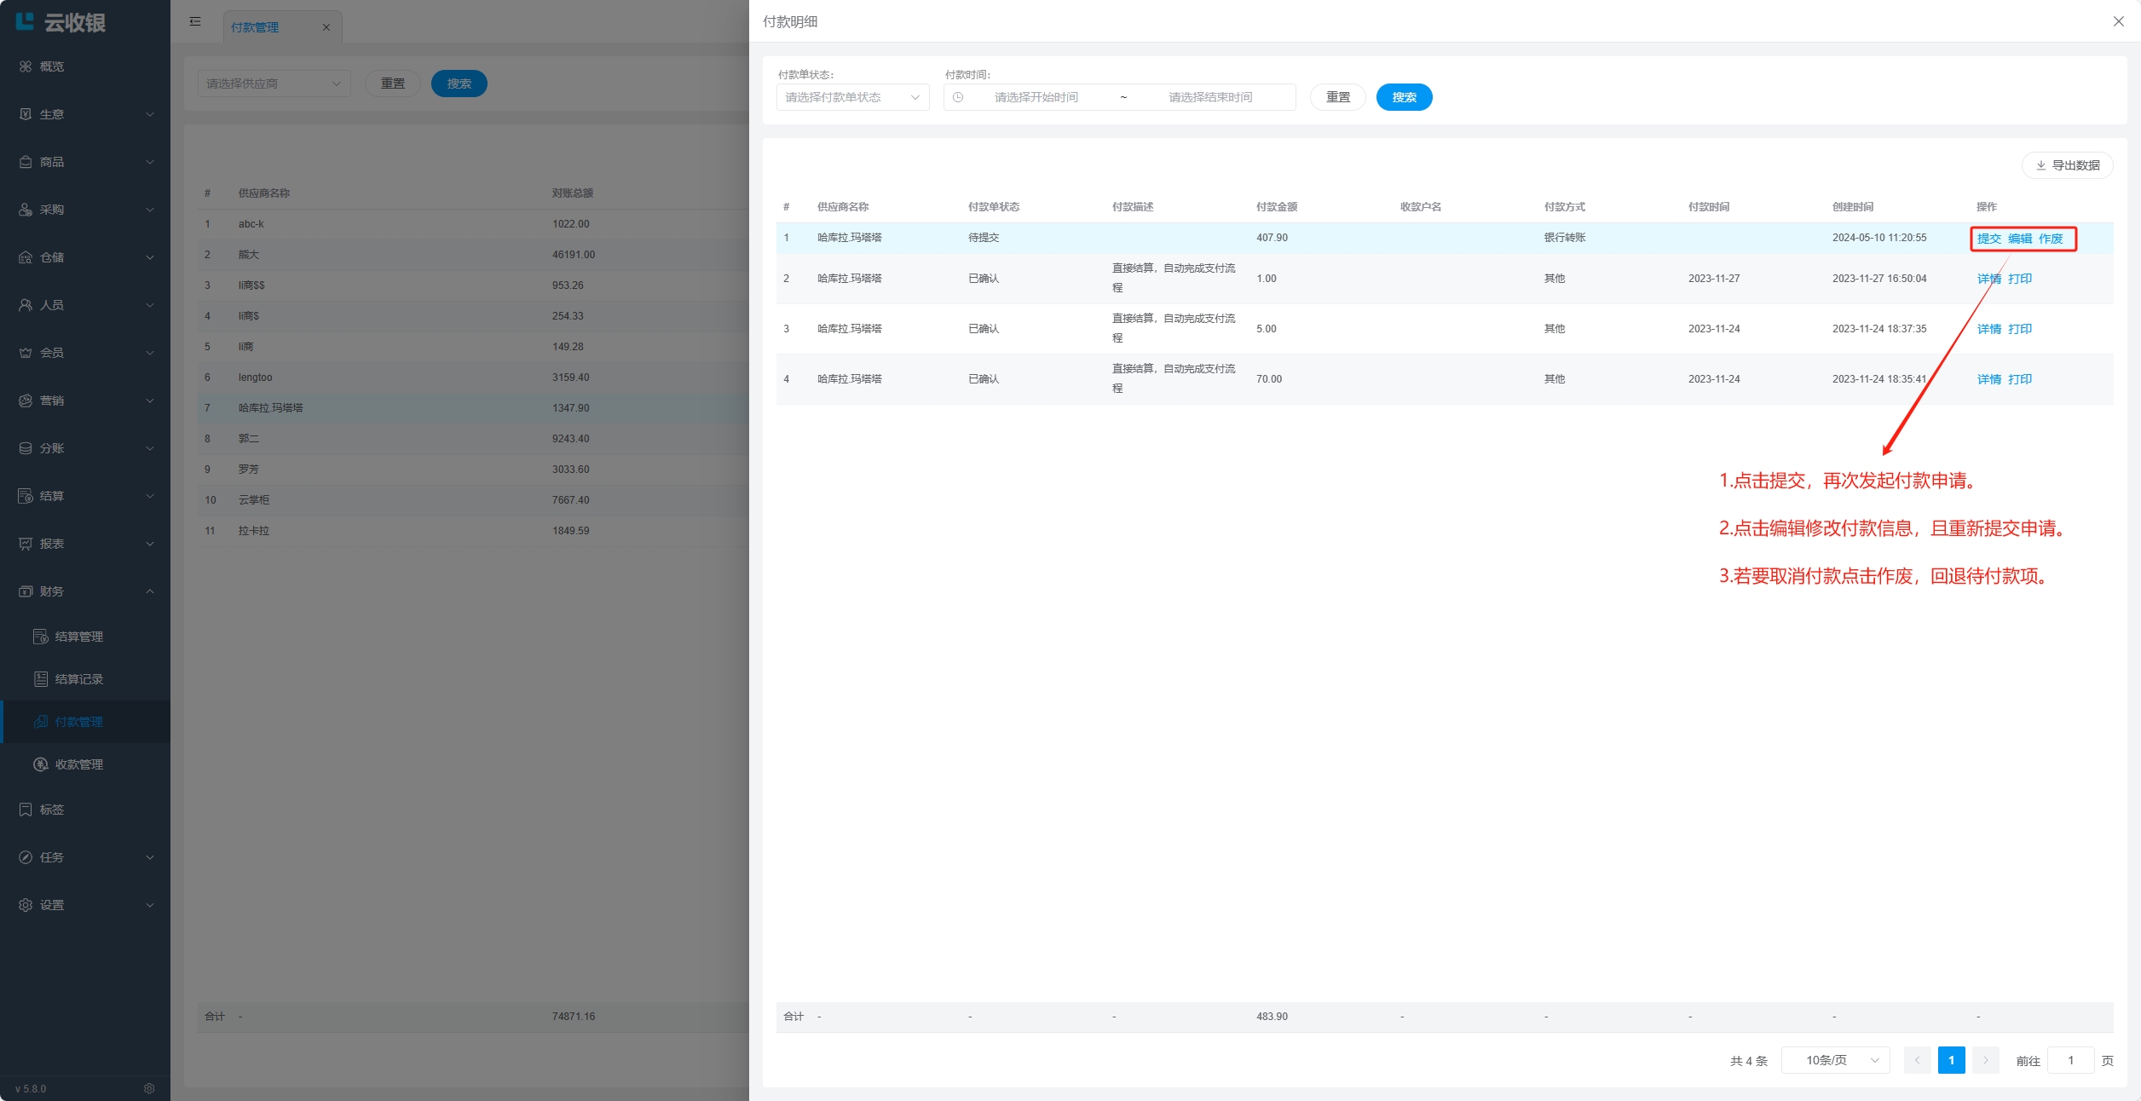Open 结算记录 sidebar item

(x=78, y=679)
